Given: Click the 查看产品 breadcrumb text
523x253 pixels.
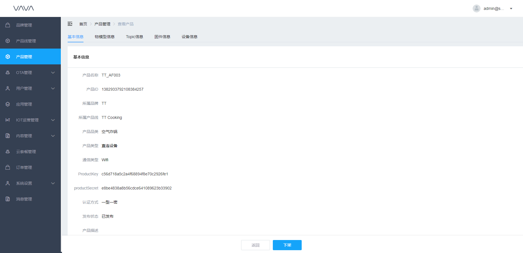Looking at the screenshot, I should click(x=126, y=24).
